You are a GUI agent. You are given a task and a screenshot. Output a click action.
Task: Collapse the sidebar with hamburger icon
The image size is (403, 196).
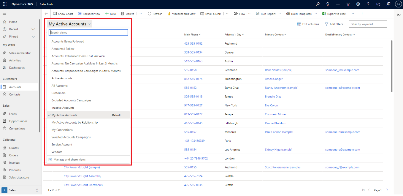[x=4, y=14]
